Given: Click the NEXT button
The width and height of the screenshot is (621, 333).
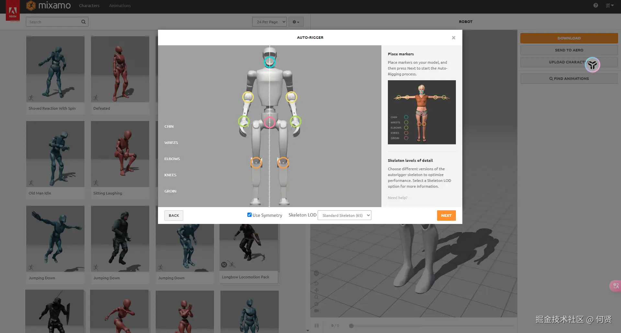Looking at the screenshot, I should coord(446,216).
